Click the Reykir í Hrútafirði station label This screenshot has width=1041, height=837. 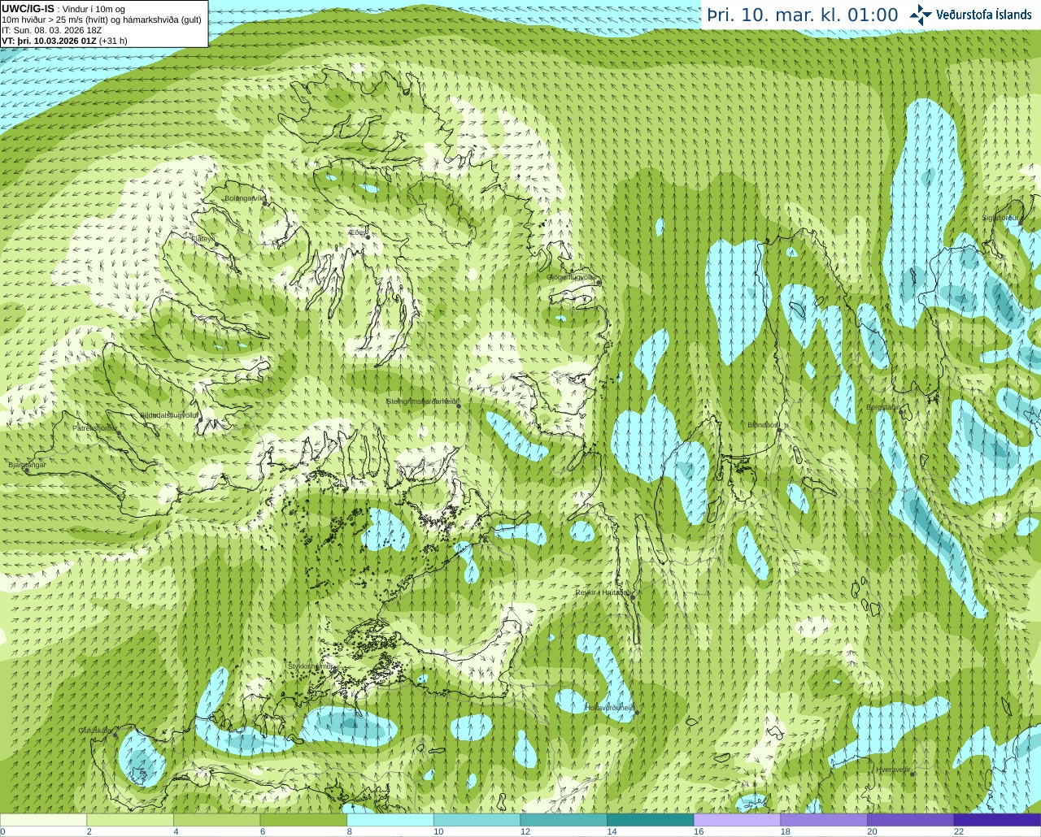[603, 592]
